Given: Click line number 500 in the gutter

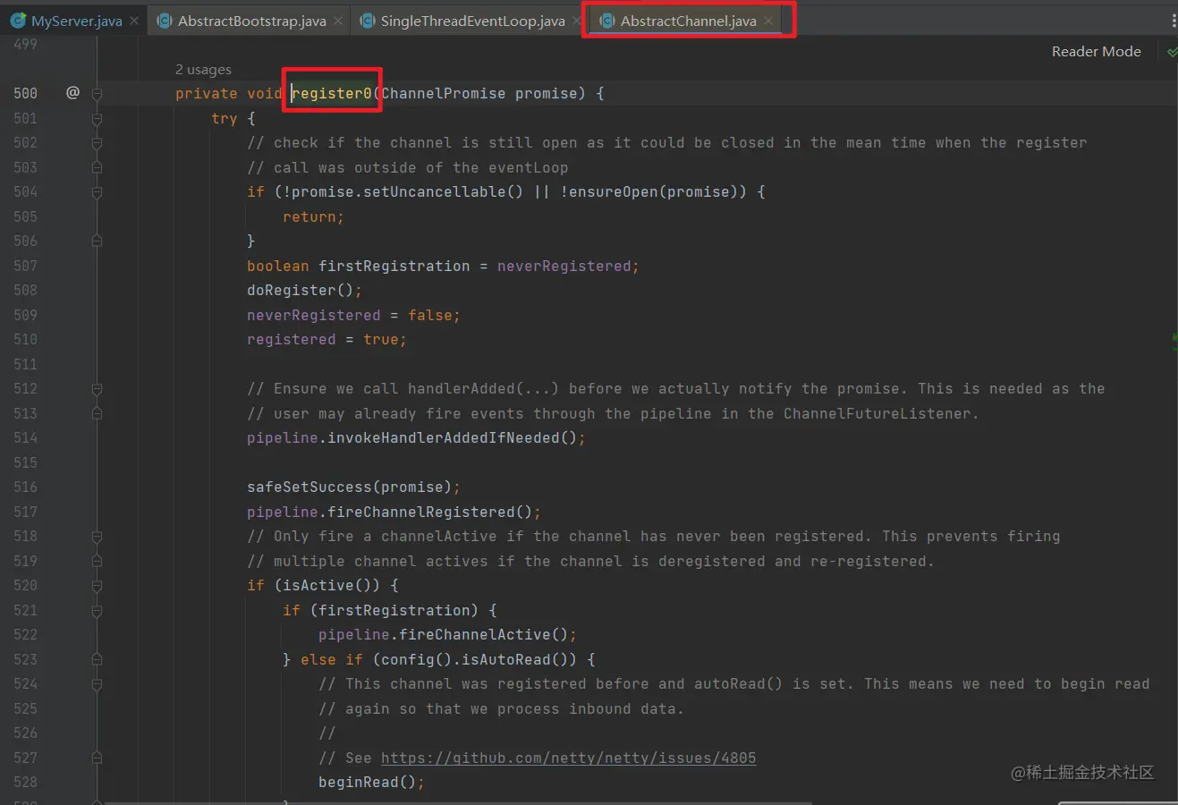Looking at the screenshot, I should coord(26,93).
